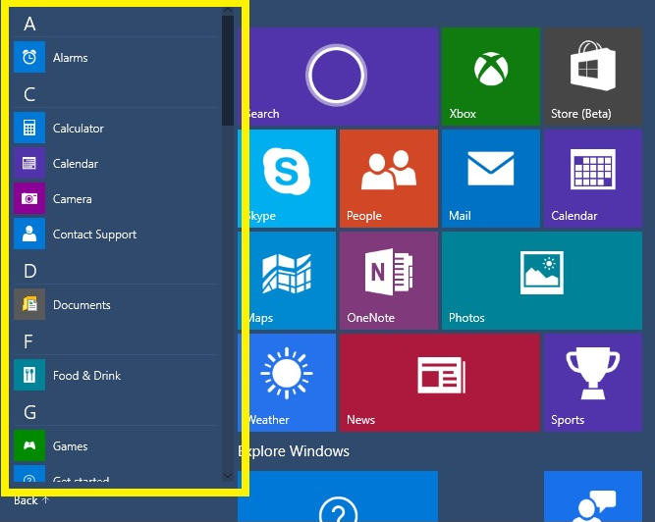
Task: Open the Alarms app icon
Action: click(29, 57)
